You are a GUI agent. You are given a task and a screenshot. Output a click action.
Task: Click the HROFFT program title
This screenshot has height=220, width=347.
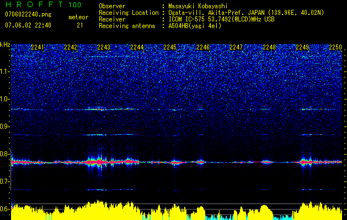pyautogui.click(x=34, y=4)
